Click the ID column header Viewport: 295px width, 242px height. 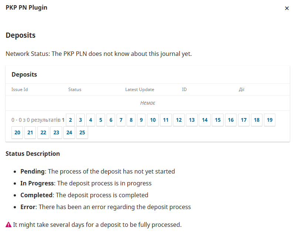pyautogui.click(x=184, y=90)
